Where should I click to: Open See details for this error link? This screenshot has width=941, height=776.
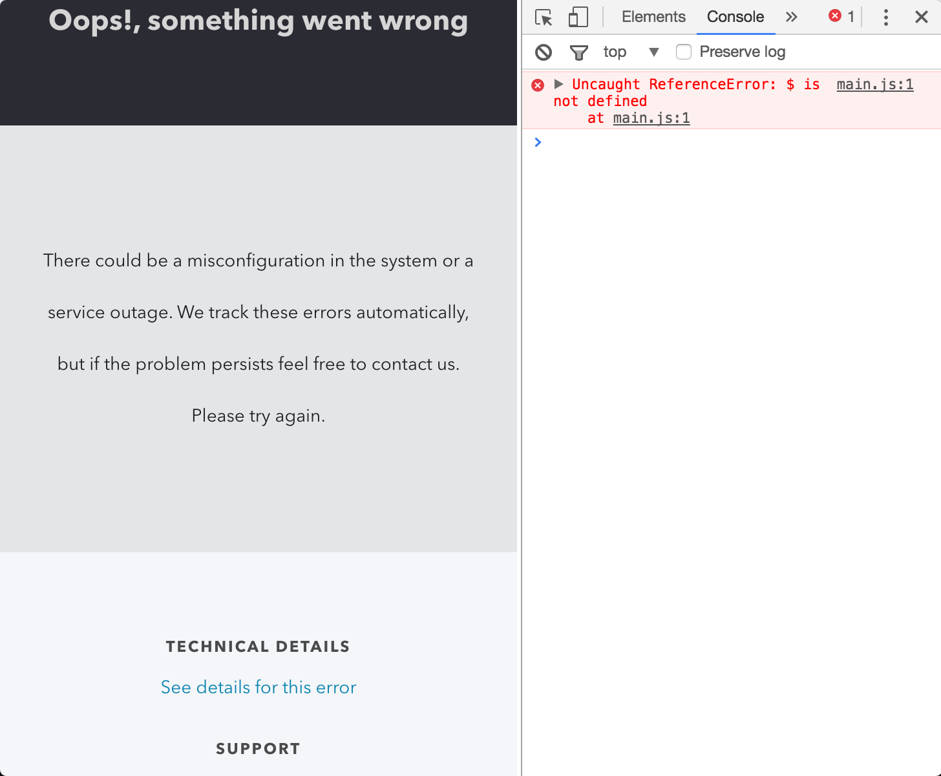pyautogui.click(x=258, y=687)
